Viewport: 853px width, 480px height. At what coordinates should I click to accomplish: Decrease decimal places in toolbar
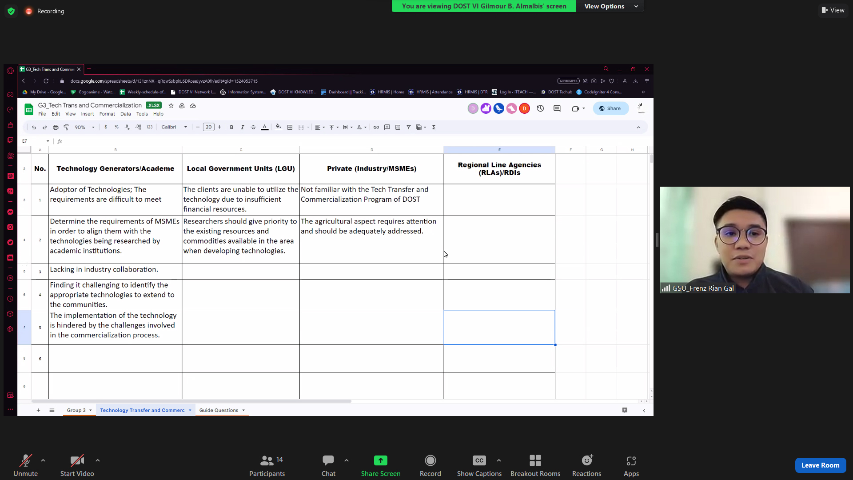point(128,127)
